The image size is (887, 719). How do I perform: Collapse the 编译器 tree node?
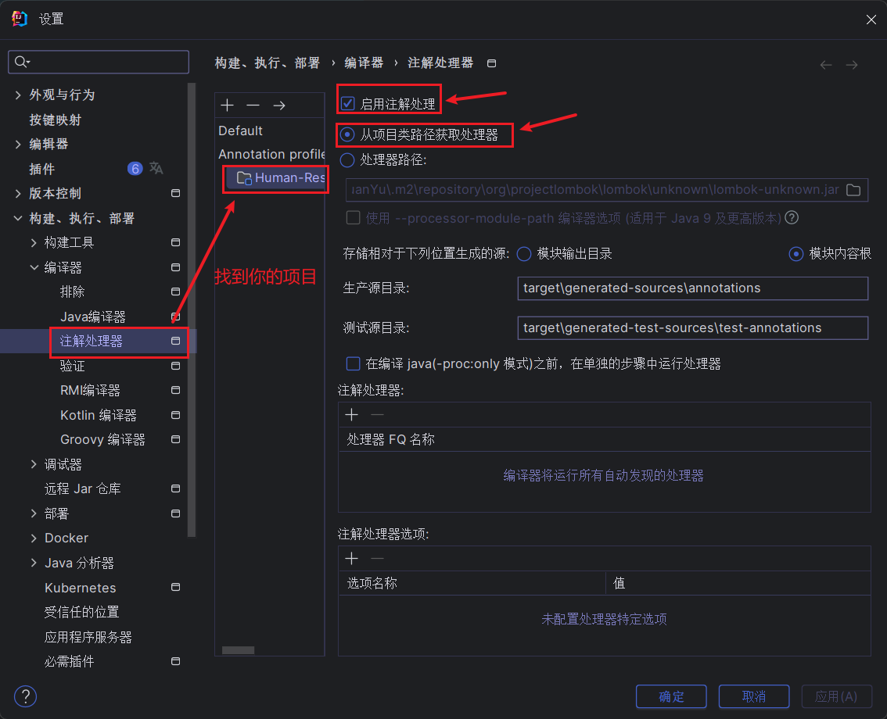click(34, 267)
